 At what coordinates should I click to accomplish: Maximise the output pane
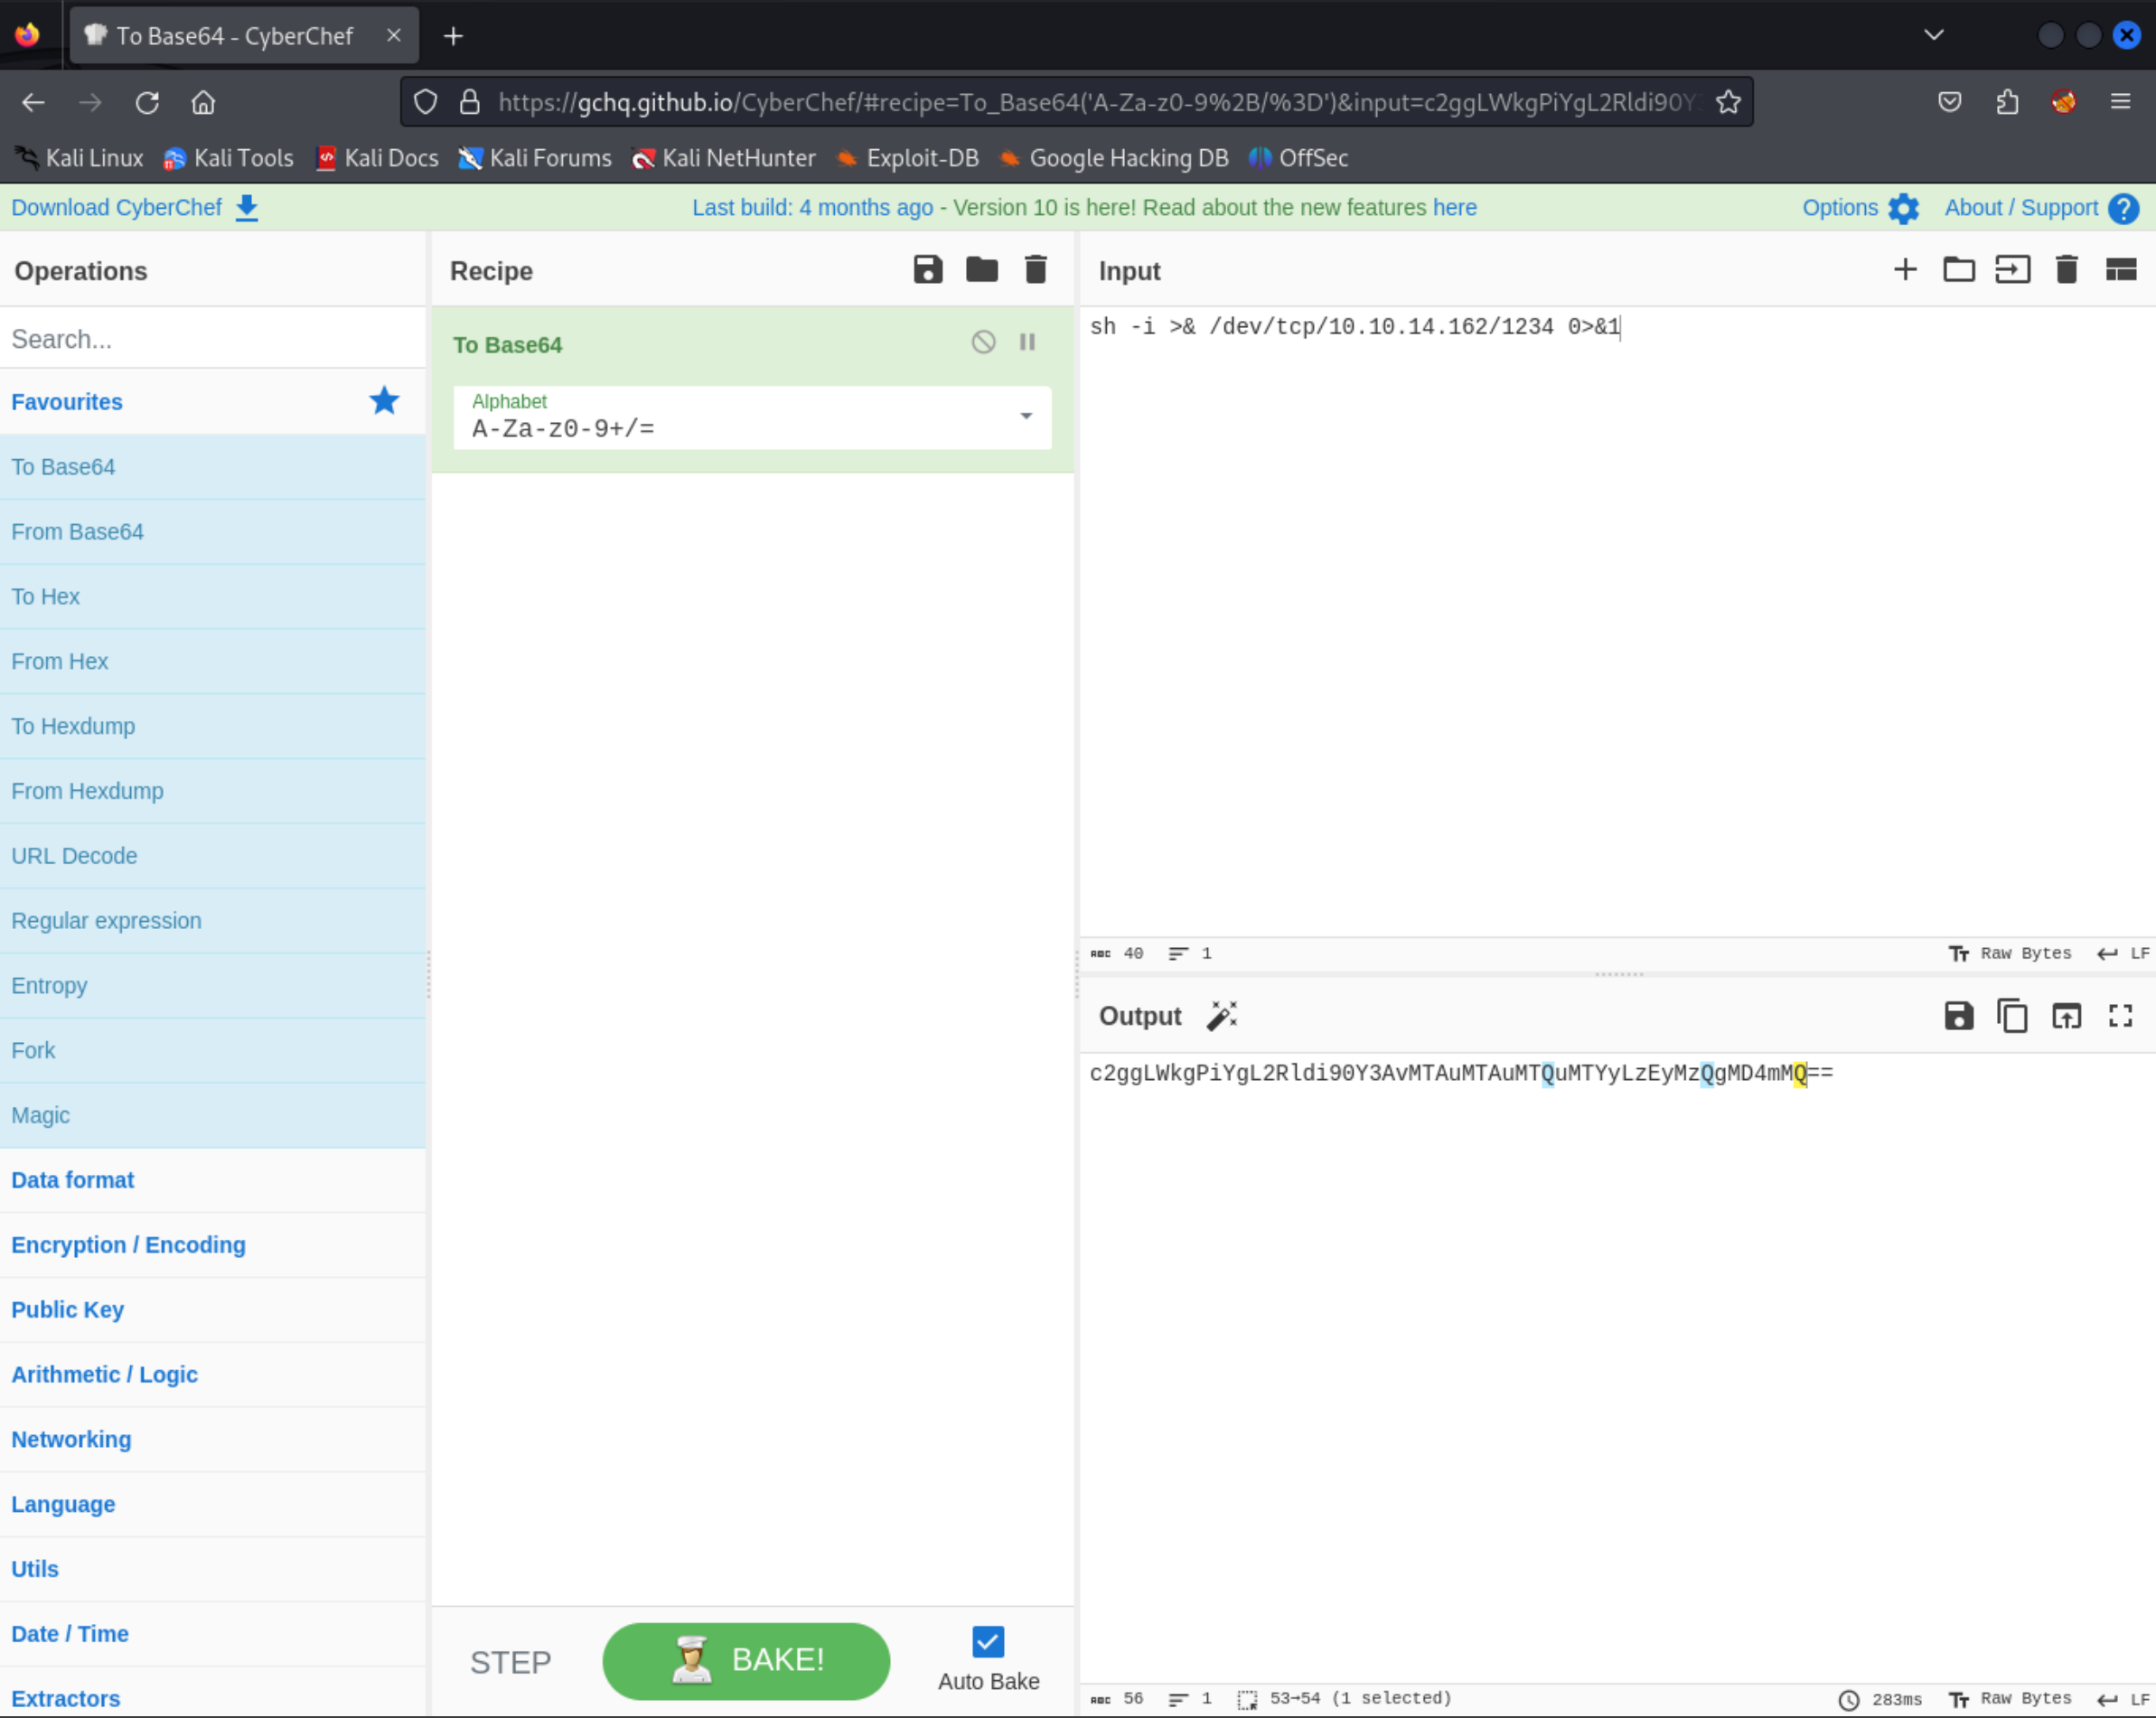[x=2120, y=1016]
